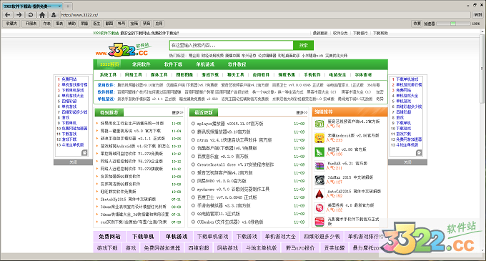Screen dimensions: 486x261
Task: Open the 系统工具 category link
Action: pyautogui.click(x=108, y=74)
